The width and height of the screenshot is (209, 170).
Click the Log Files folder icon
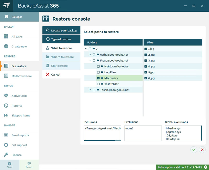(102, 72)
